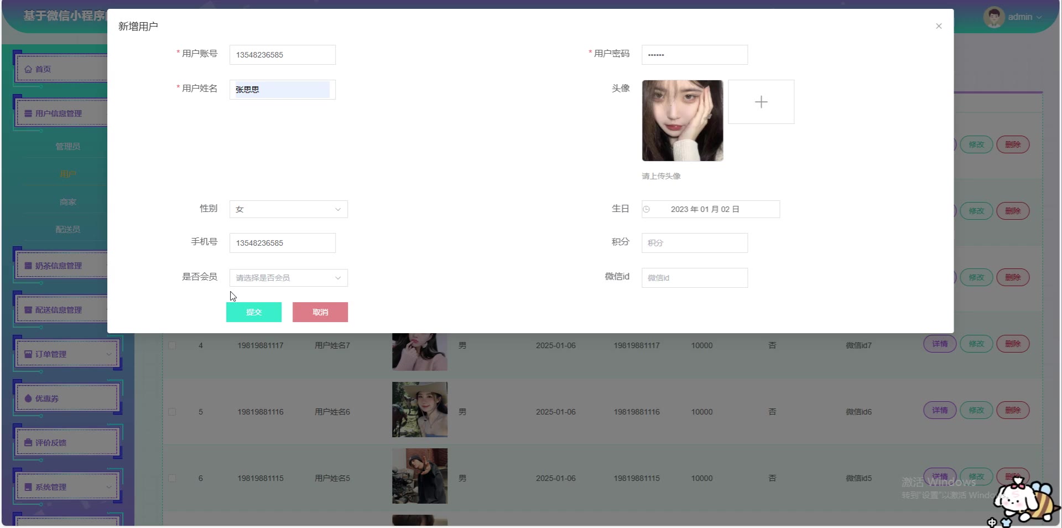Click the icon next to 用户信息管理
1062x528 pixels.
pos(28,113)
